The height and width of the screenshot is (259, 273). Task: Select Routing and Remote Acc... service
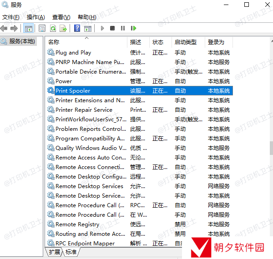[90, 234]
